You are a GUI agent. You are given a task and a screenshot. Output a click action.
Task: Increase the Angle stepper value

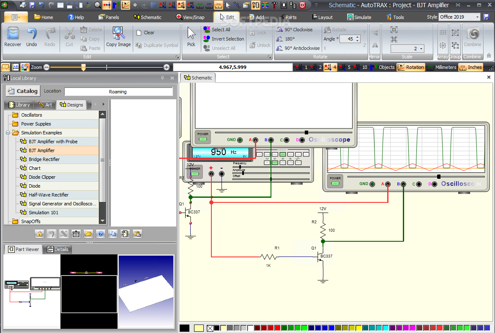coord(357,37)
